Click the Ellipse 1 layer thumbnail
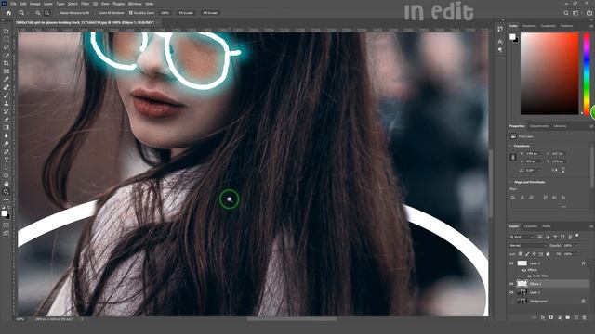Image resolution: width=595 pixels, height=334 pixels. (522, 284)
